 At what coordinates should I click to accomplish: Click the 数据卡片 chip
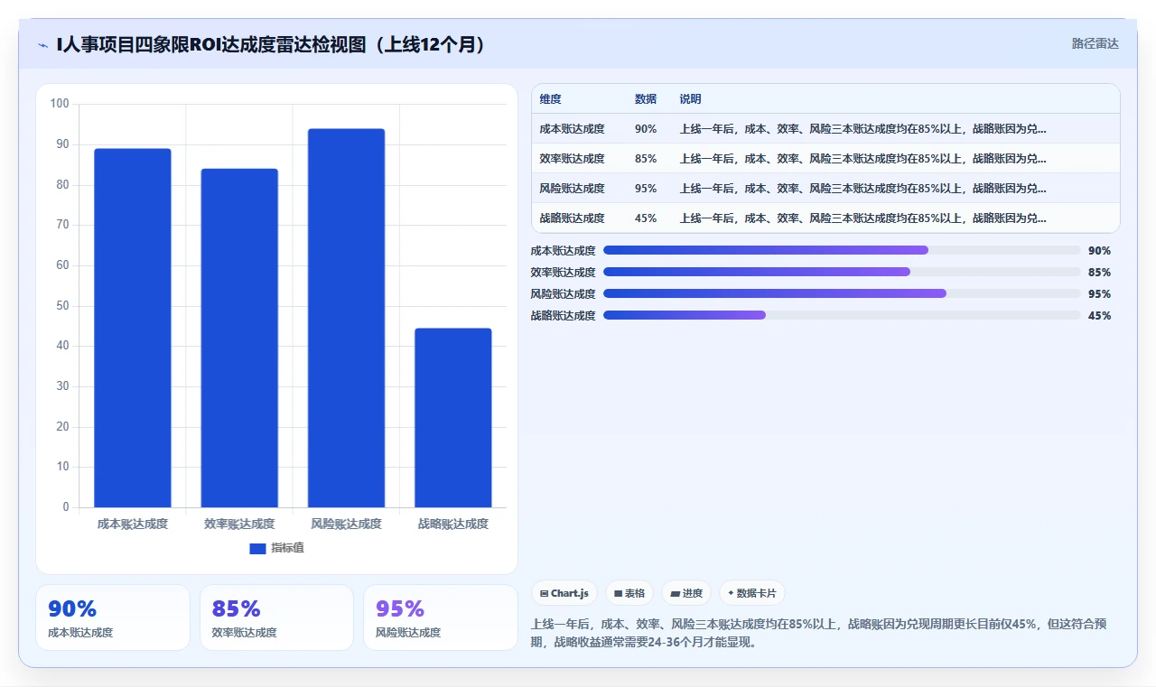752,593
